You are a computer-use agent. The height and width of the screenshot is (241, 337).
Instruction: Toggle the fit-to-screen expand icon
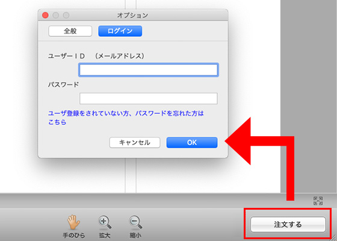point(318,201)
